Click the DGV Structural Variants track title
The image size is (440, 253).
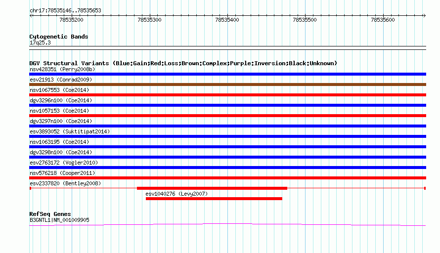point(183,63)
